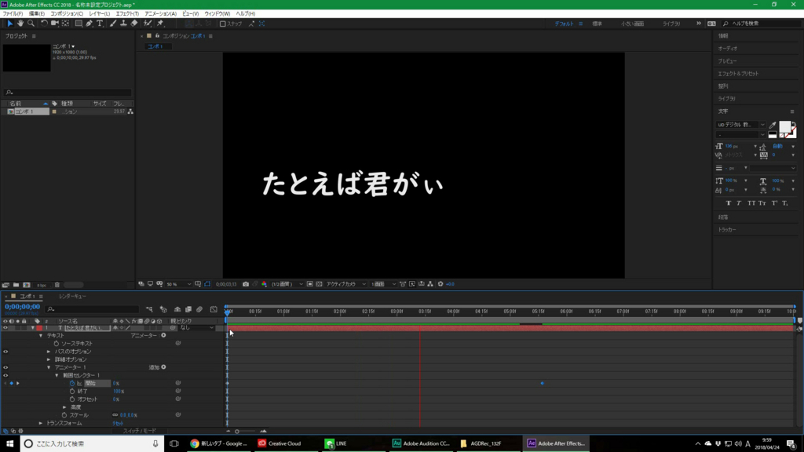Collapse Range Selector 1 group
This screenshot has height=452, width=804.
tap(57, 375)
